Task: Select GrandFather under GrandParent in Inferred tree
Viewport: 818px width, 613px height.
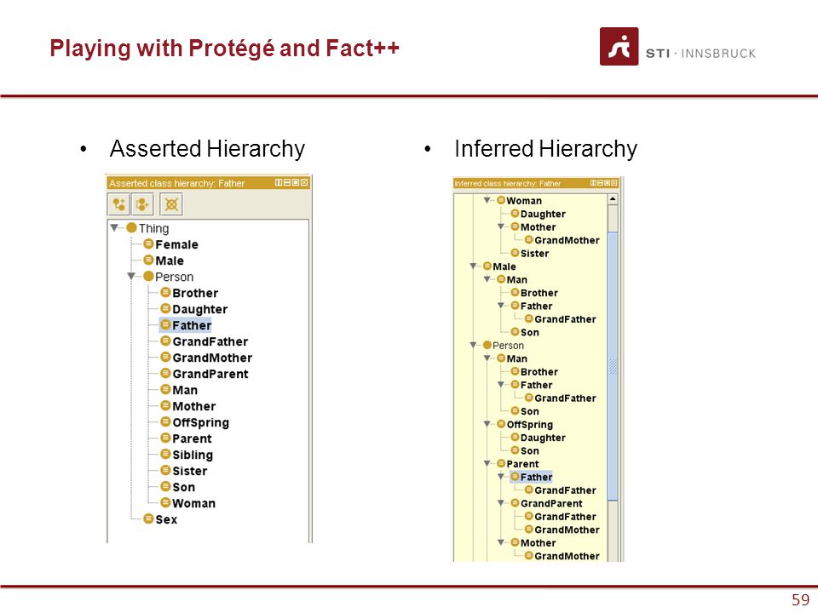Action: tap(565, 517)
